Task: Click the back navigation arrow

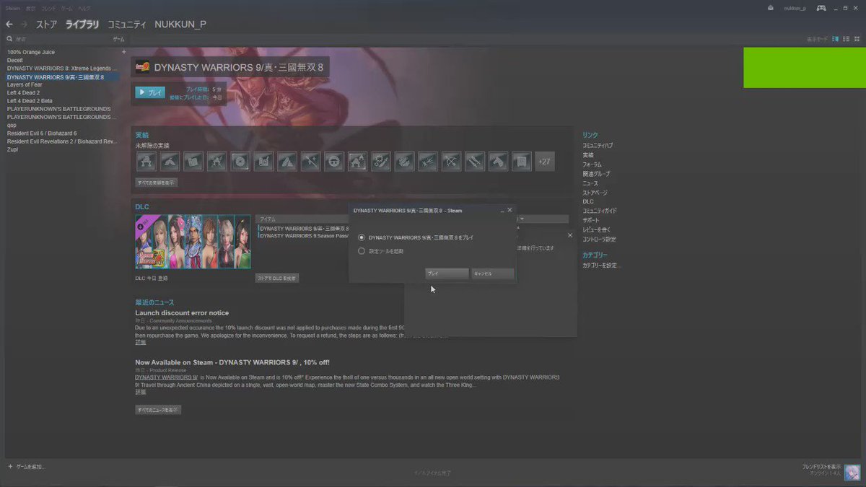Action: (x=9, y=25)
